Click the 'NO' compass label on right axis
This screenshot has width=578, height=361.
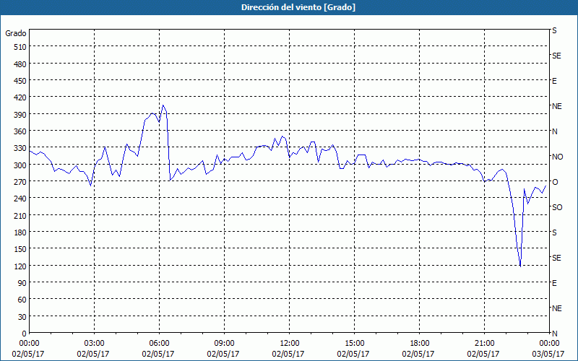tap(557, 157)
